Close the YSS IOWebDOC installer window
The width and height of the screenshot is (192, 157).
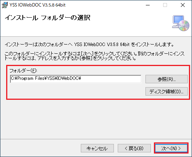(x=183, y=5)
